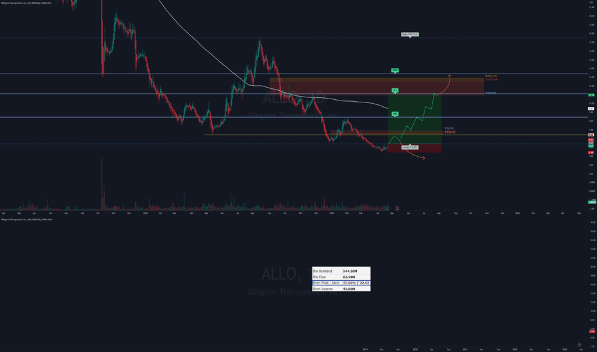Click the topmost green price target label

[395, 70]
